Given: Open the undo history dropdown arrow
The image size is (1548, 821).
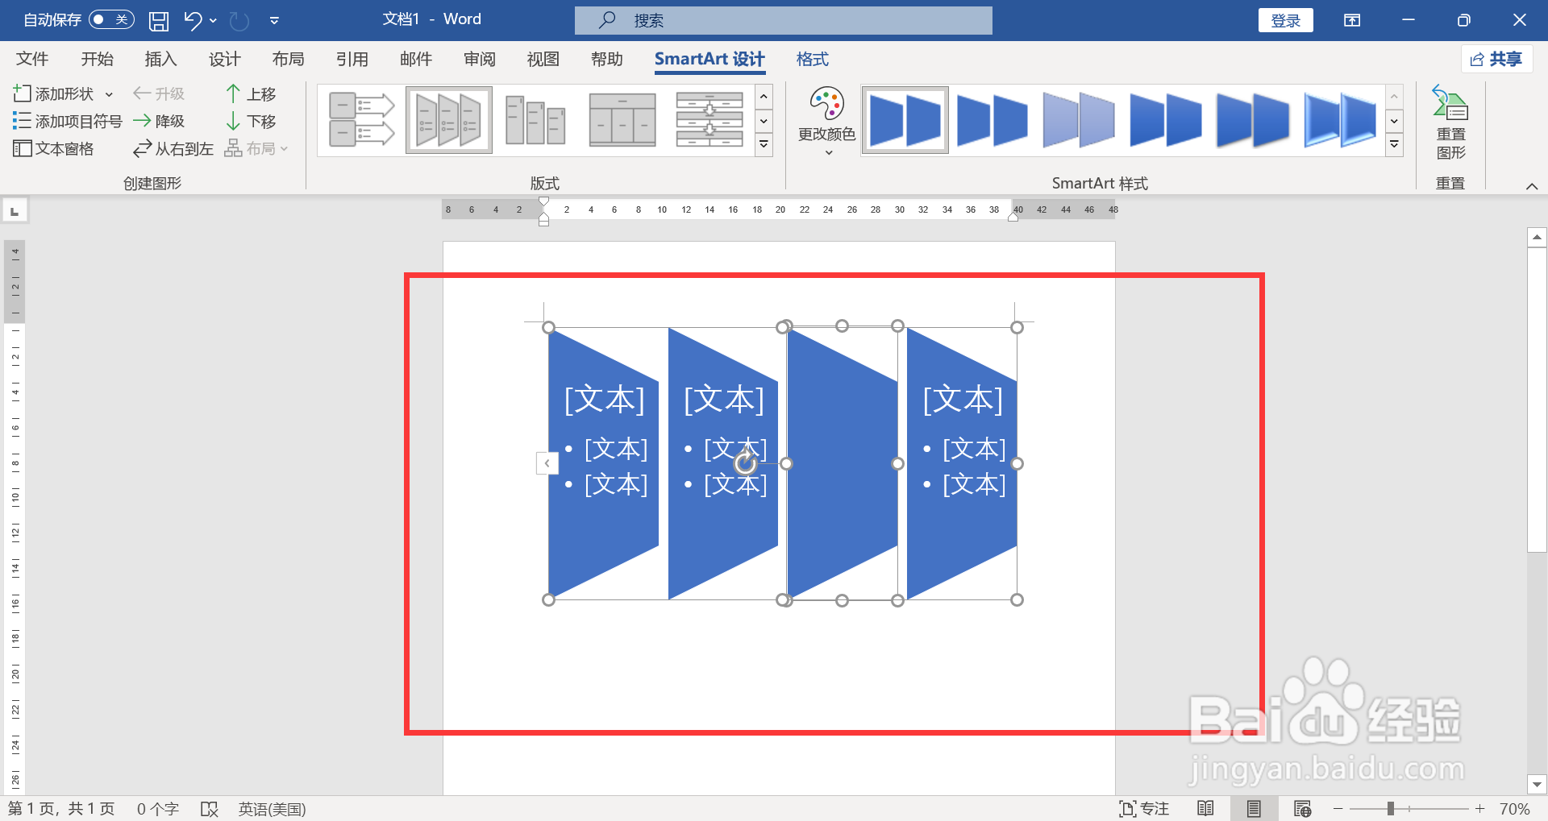Looking at the screenshot, I should 213,20.
